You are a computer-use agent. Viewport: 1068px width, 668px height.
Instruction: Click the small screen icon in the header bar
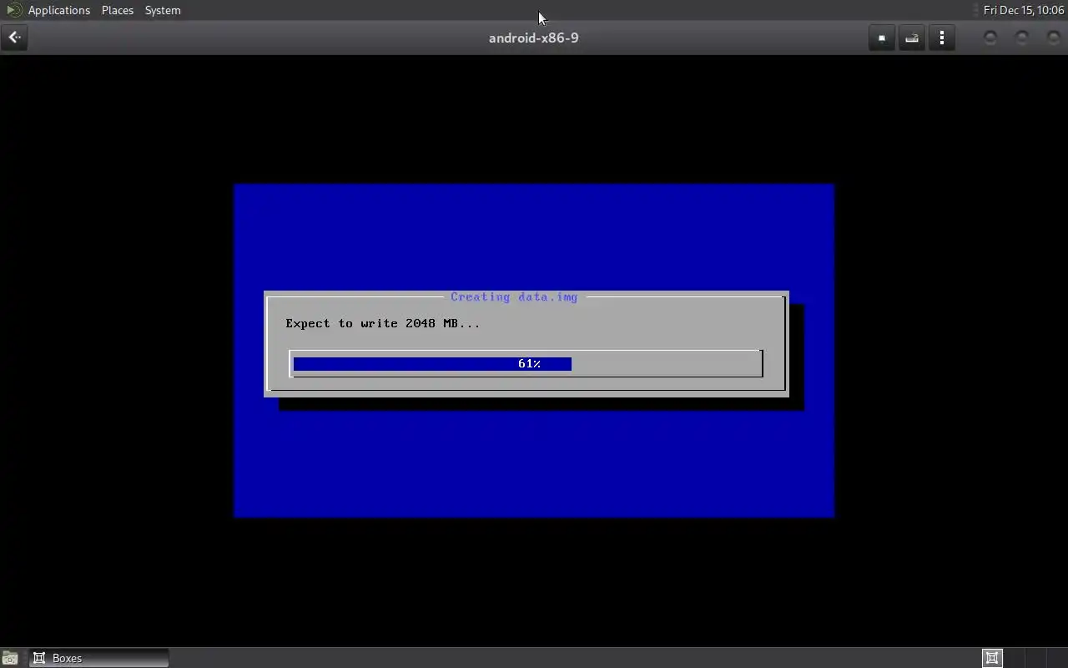[x=882, y=38]
